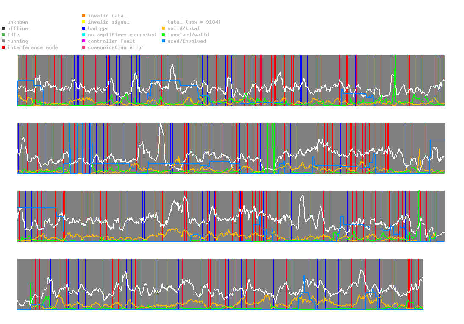Click the red interference mode legend swatch
This screenshot has height=324, width=464.
coord(3,47)
